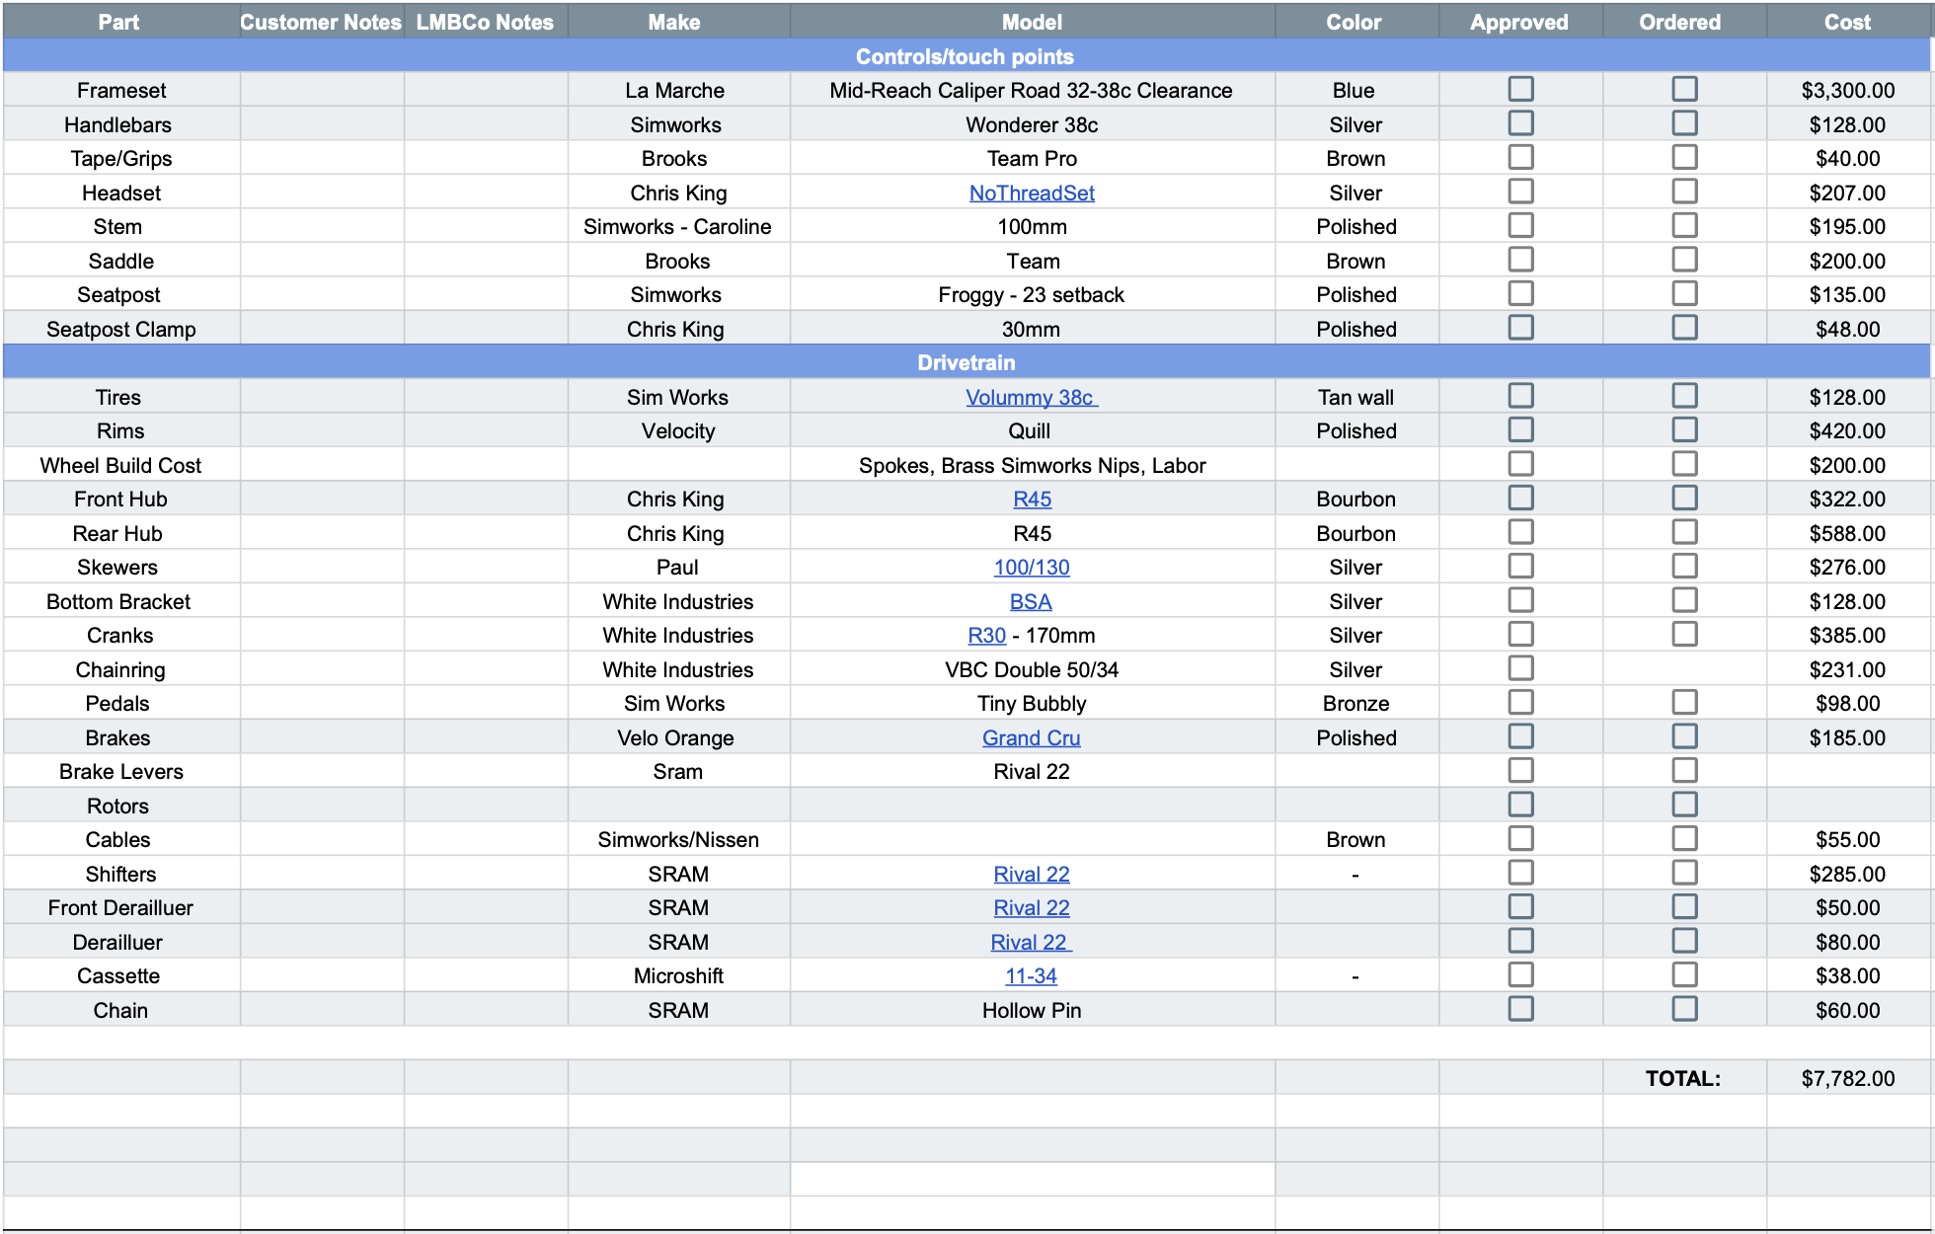Image resolution: width=1935 pixels, height=1234 pixels.
Task: Follow the 11-34 cassette link
Action: click(1032, 975)
